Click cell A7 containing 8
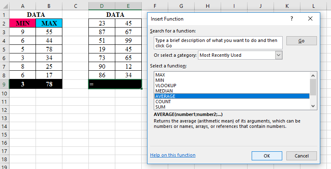 click(x=23, y=66)
